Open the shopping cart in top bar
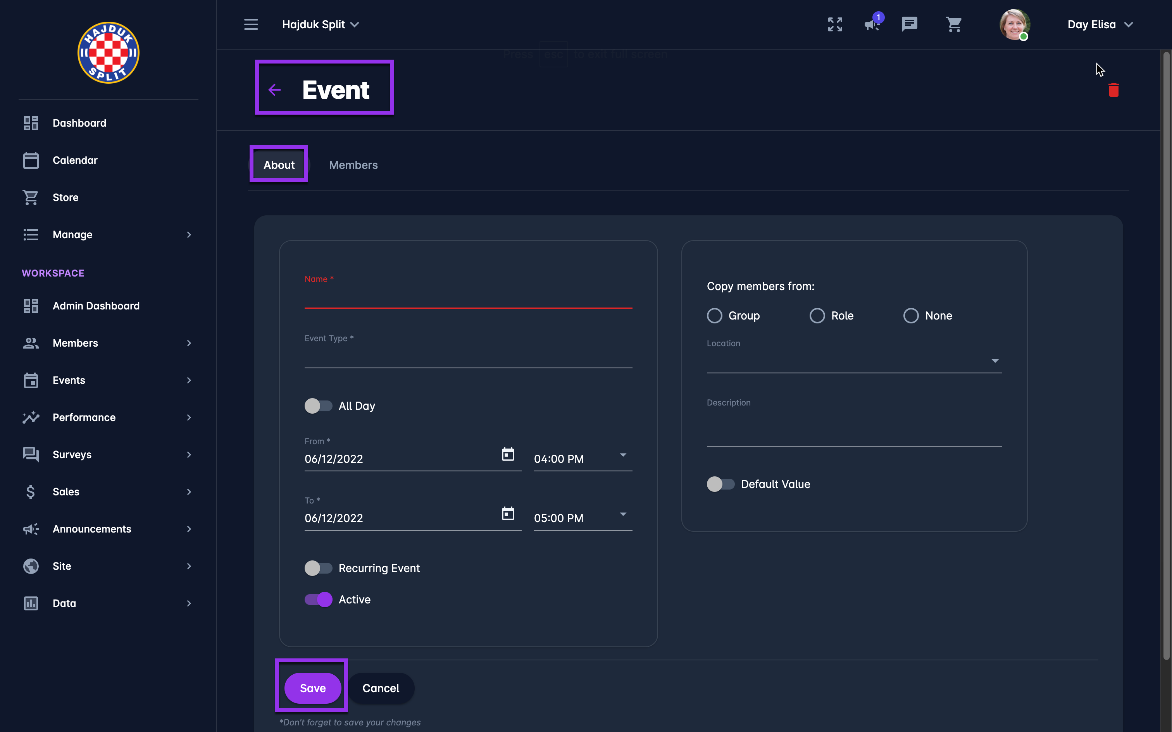The width and height of the screenshot is (1172, 732). click(x=953, y=24)
